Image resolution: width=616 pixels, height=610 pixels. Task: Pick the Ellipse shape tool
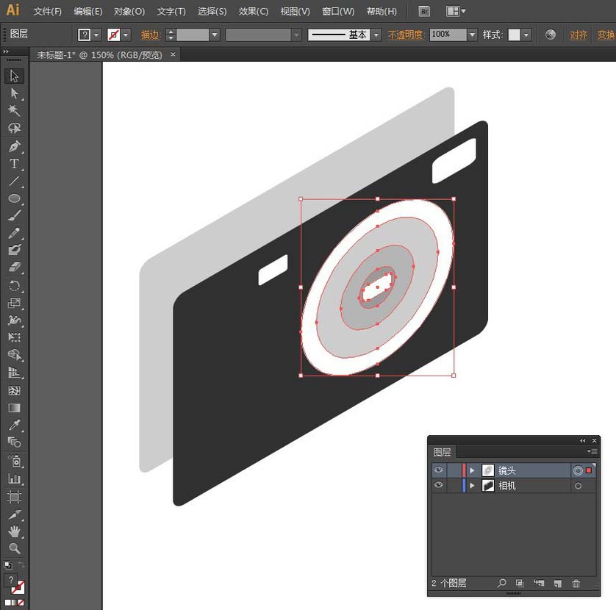tap(14, 198)
